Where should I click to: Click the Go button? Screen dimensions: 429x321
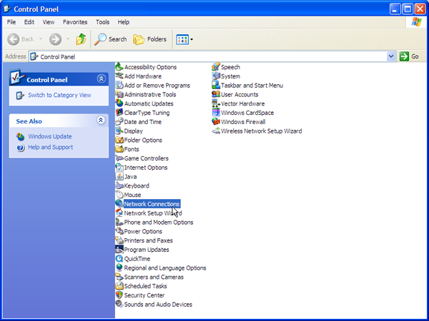pos(409,56)
